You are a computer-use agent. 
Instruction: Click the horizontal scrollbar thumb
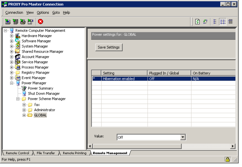tap(137, 146)
